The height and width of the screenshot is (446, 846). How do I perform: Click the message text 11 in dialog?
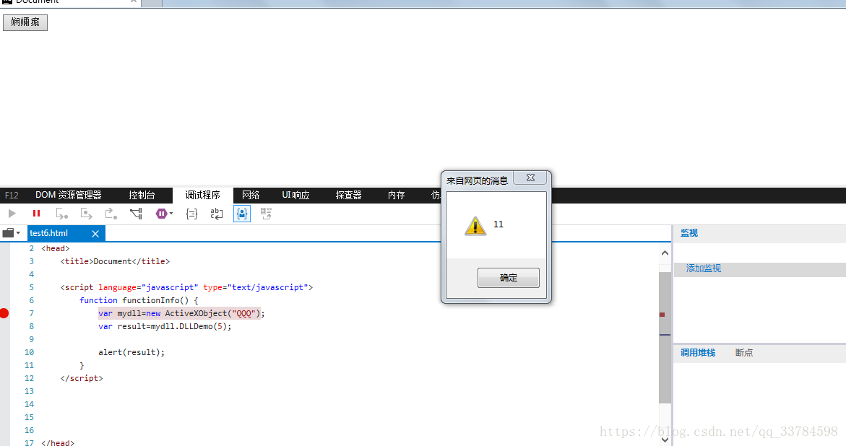[498, 224]
